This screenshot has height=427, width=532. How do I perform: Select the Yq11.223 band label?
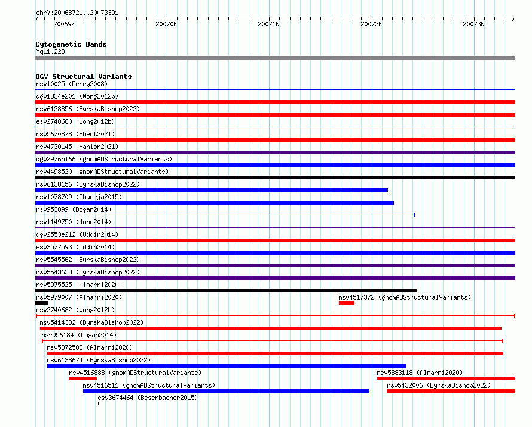(x=50, y=51)
